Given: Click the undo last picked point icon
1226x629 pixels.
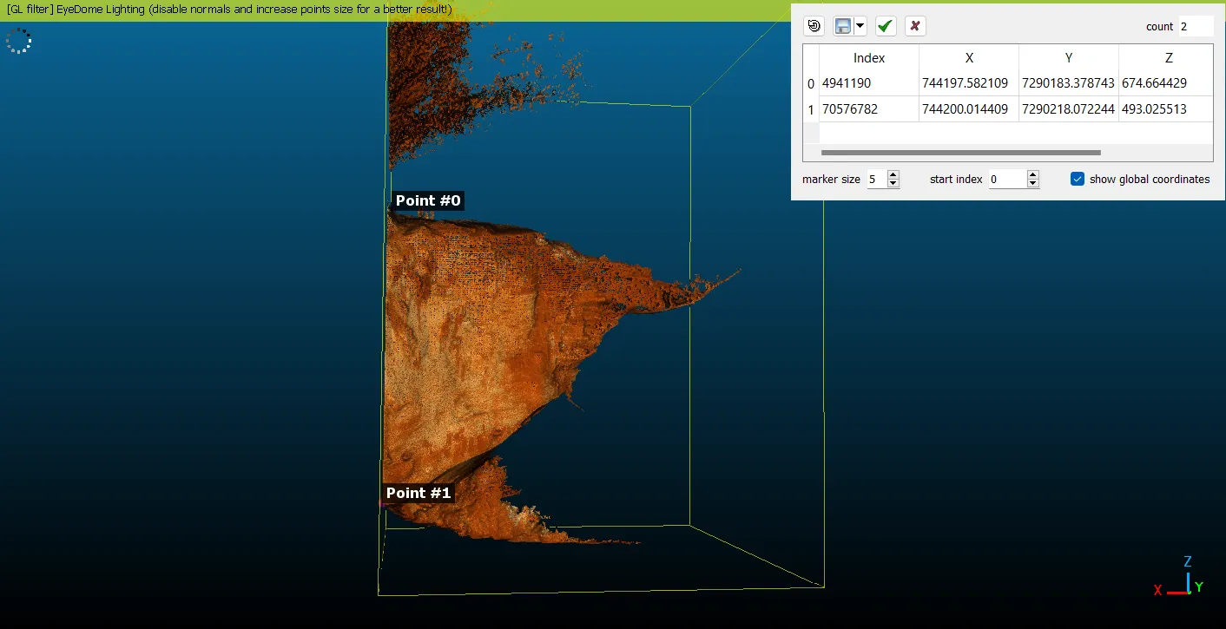Looking at the screenshot, I should (814, 26).
